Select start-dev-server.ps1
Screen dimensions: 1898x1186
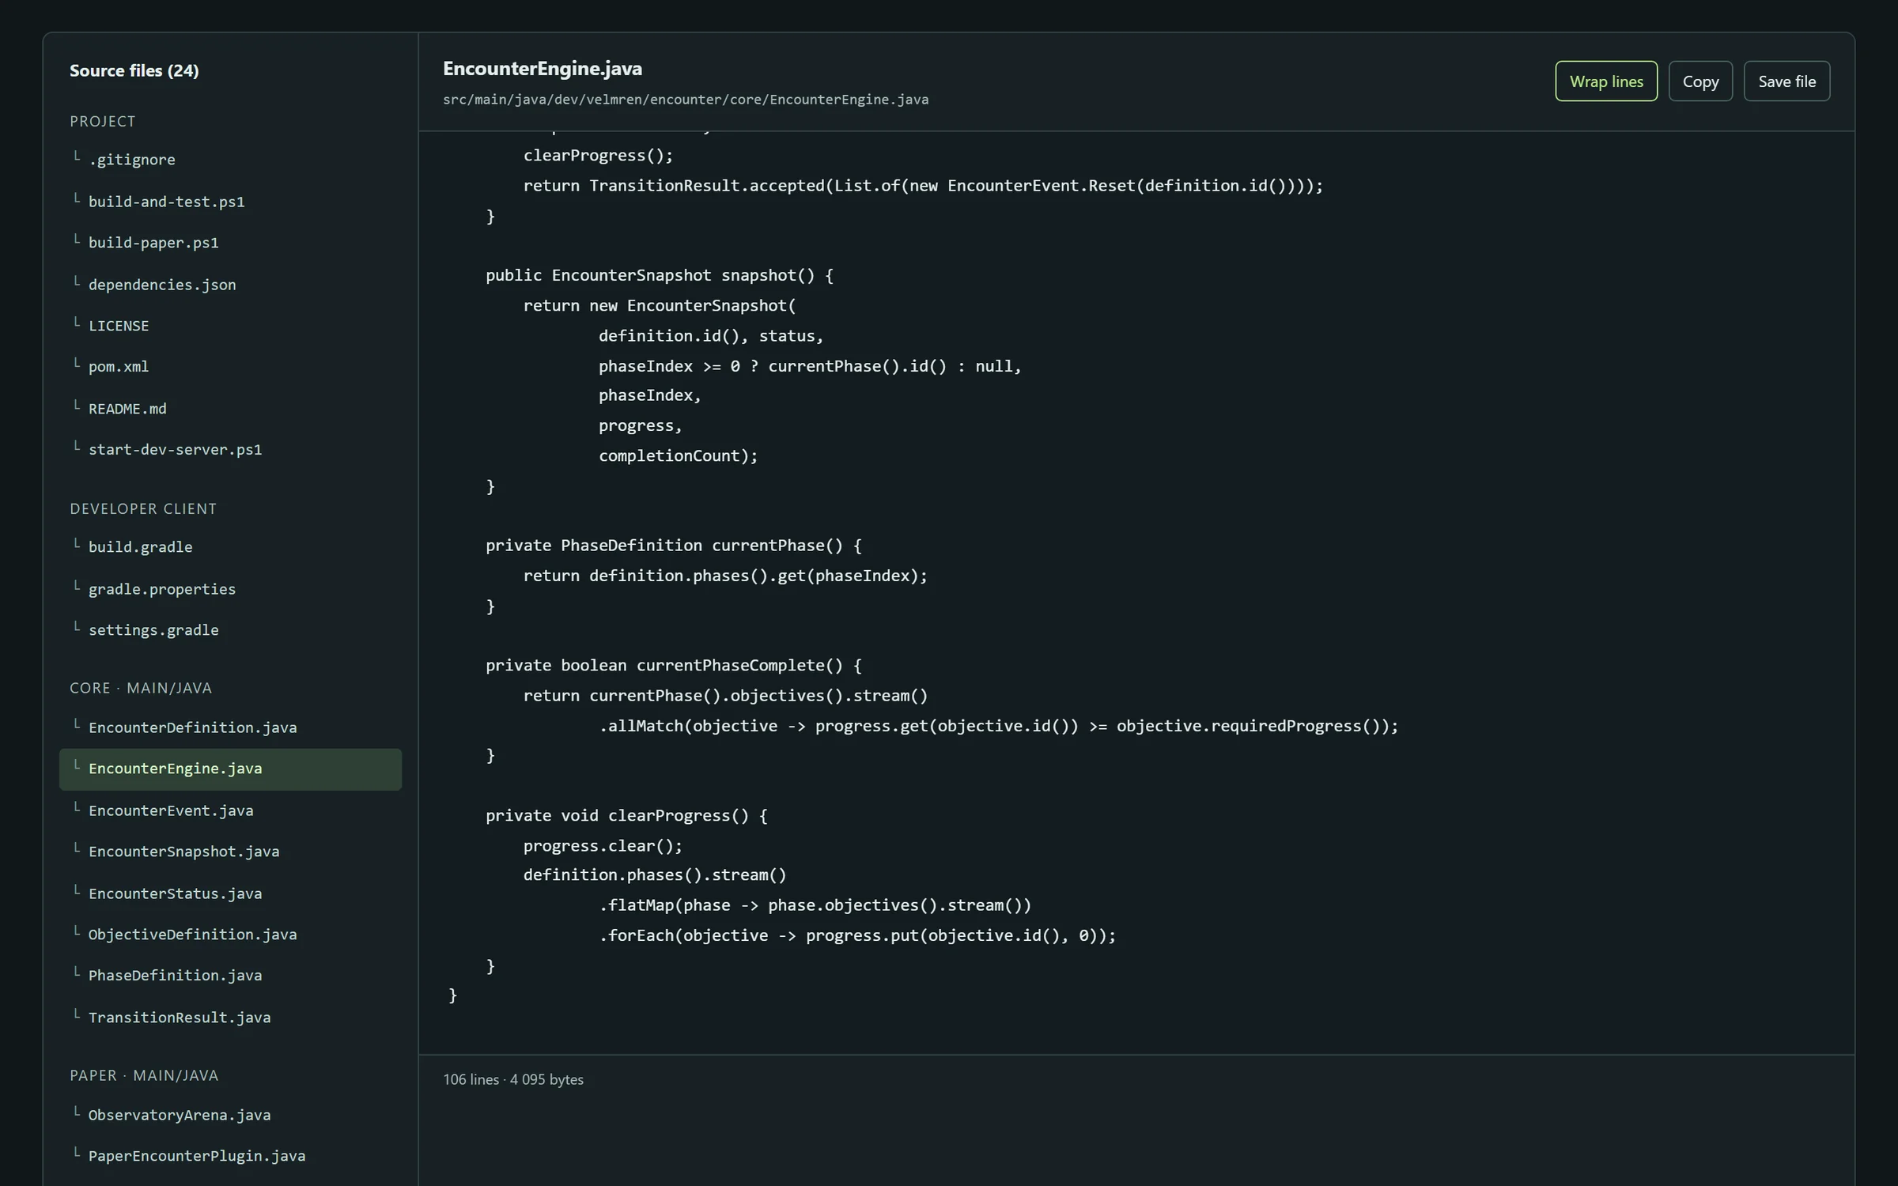point(230,450)
